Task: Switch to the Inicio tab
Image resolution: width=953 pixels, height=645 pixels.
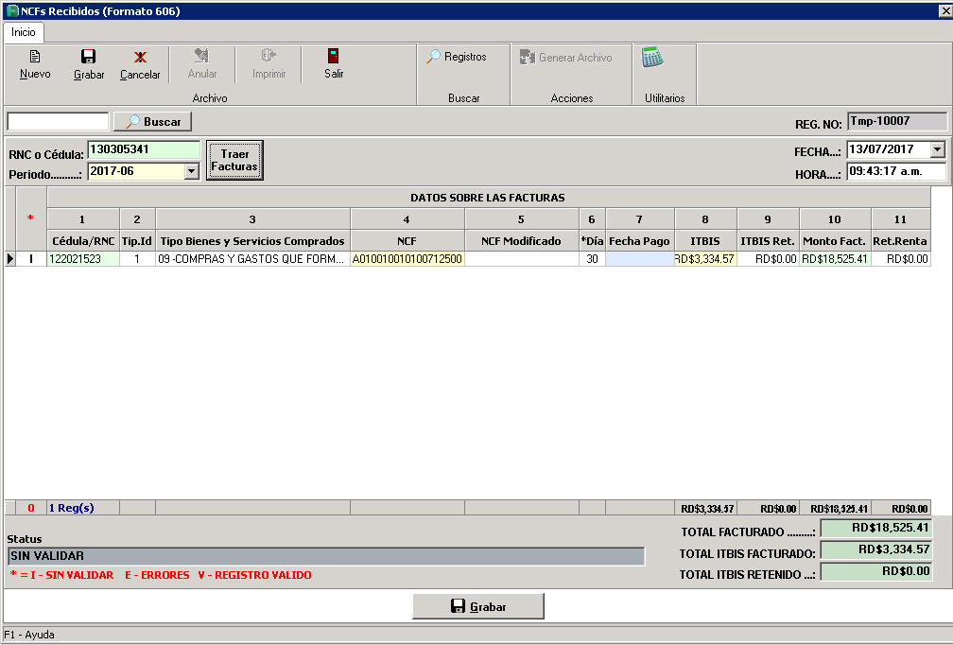Action: pos(23,31)
